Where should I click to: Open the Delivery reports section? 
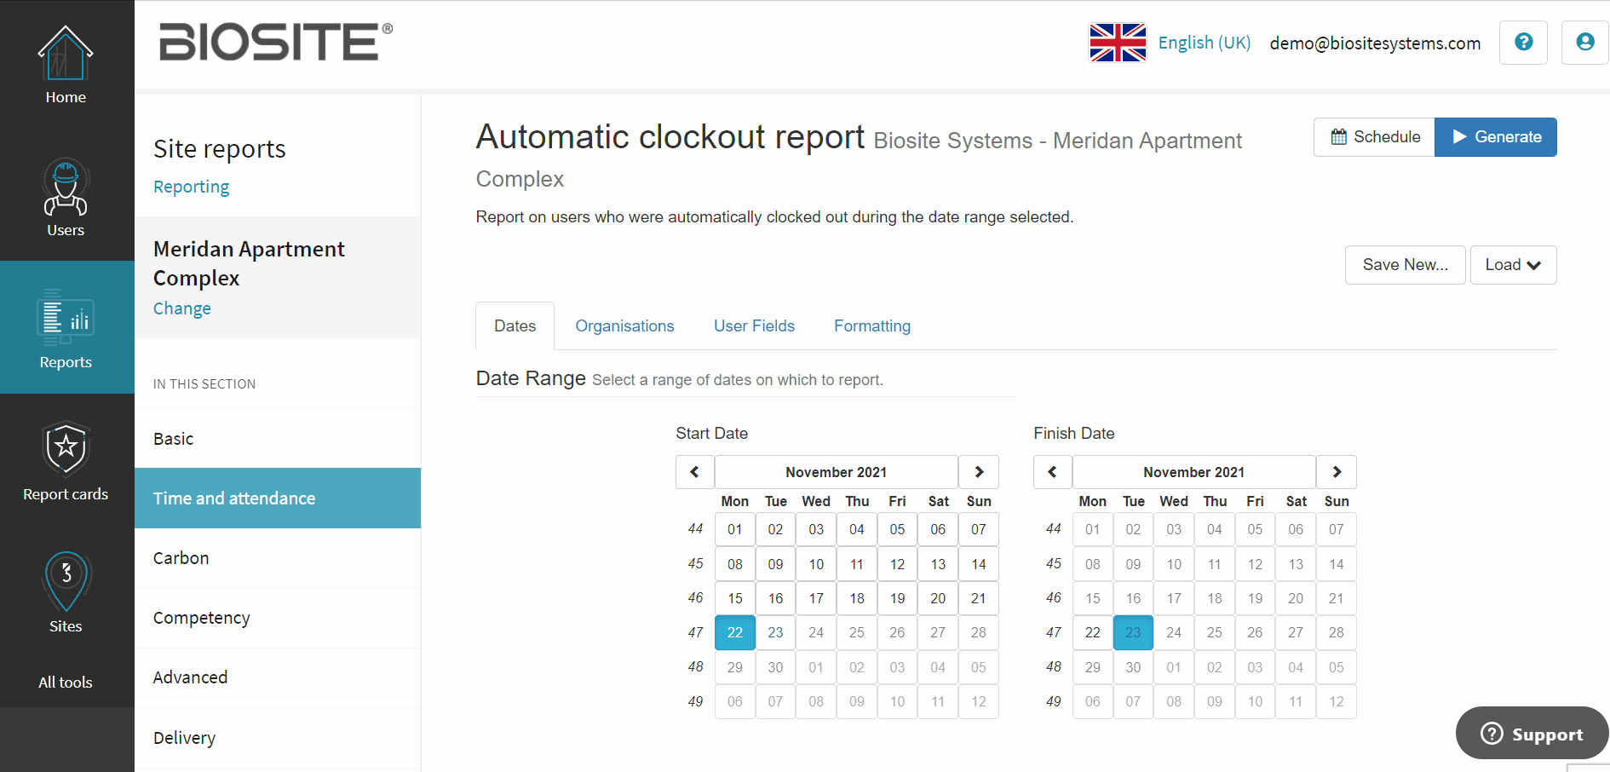(278, 738)
